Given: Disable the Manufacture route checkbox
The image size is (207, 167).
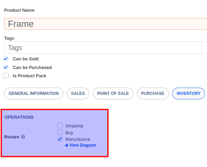Looking at the screenshot, I should pyautogui.click(x=60, y=139).
